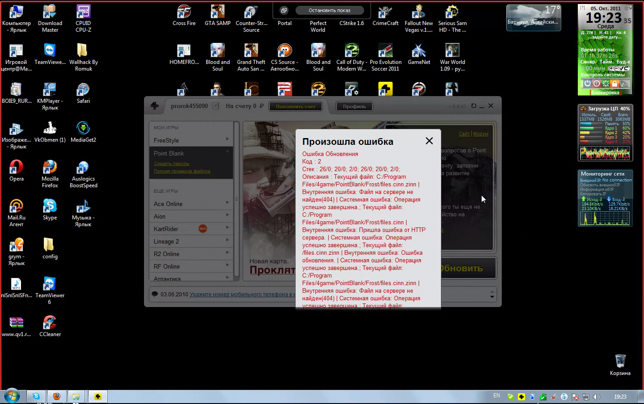
Task: Open the Mozilla Firefox desktop icon
Action: 50,174
